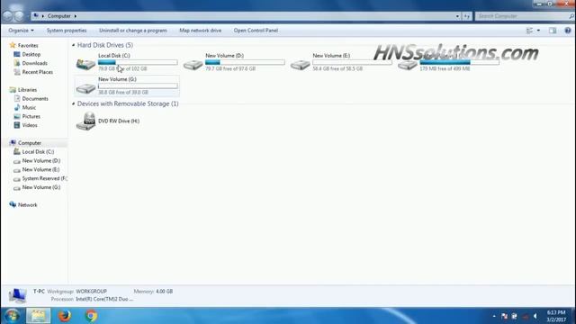Open Desktop in Favorites sidebar
576x324 pixels.
(31, 54)
